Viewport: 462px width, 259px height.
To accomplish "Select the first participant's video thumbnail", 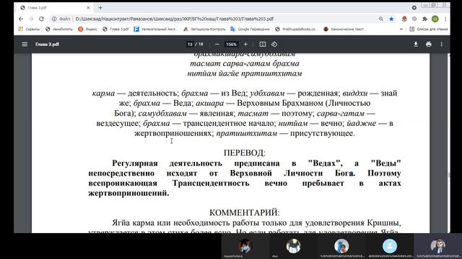I will (x=245, y=246).
